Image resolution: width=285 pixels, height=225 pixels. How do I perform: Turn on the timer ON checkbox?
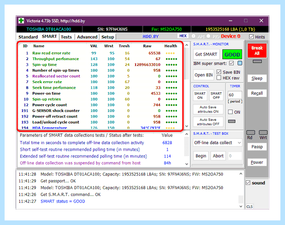[x=230, y=112]
